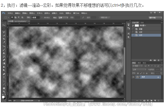The width and height of the screenshot is (167, 109).
Task: Click Create new group folder icon
Action: point(152,101)
